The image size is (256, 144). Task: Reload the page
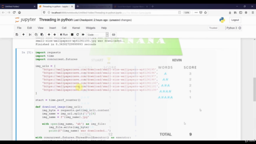pos(14,12)
